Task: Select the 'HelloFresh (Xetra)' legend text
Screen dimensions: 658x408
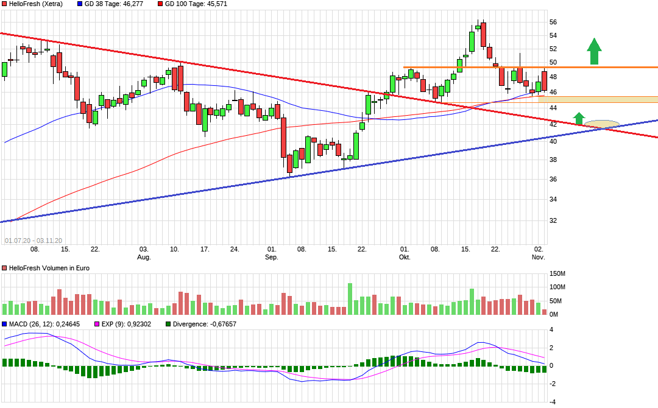Action: [x=36, y=4]
